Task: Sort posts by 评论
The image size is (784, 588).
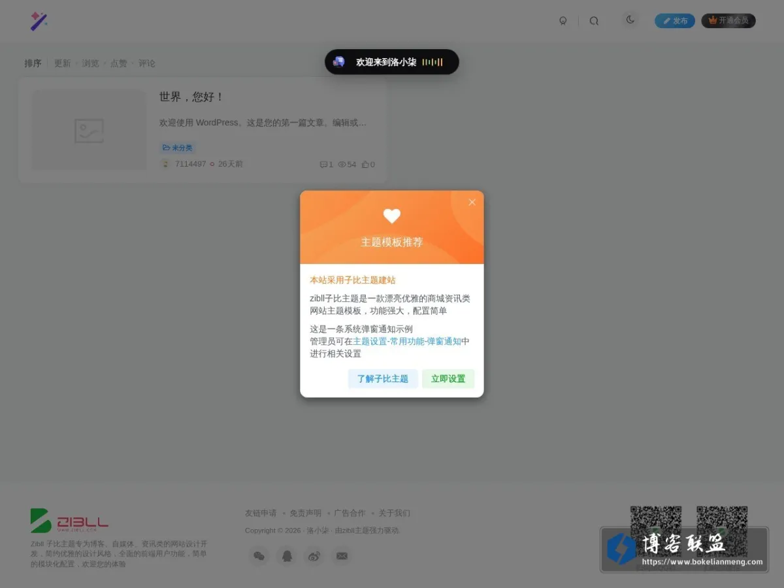Action: coord(147,63)
